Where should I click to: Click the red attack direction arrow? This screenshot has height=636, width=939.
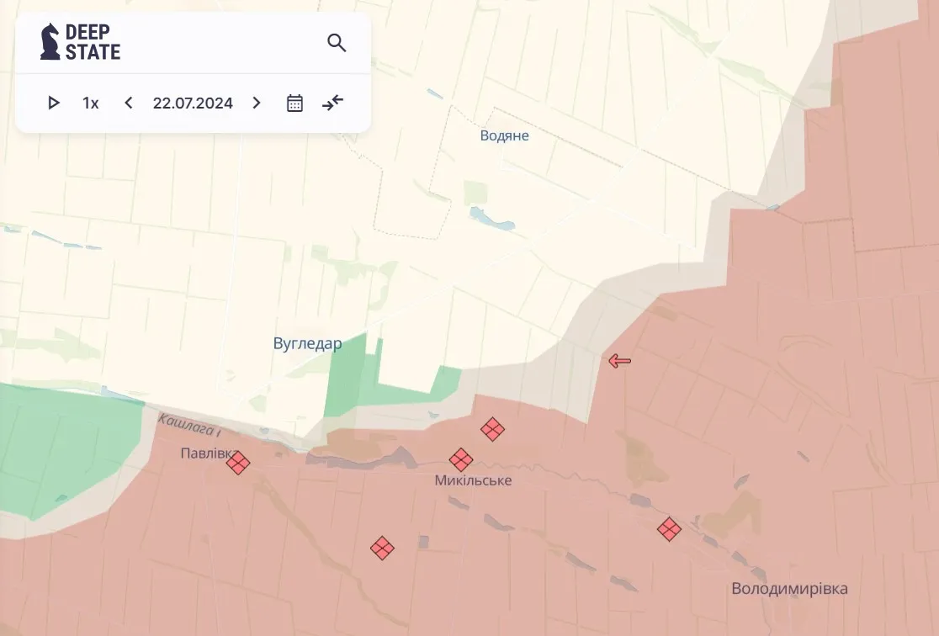620,361
